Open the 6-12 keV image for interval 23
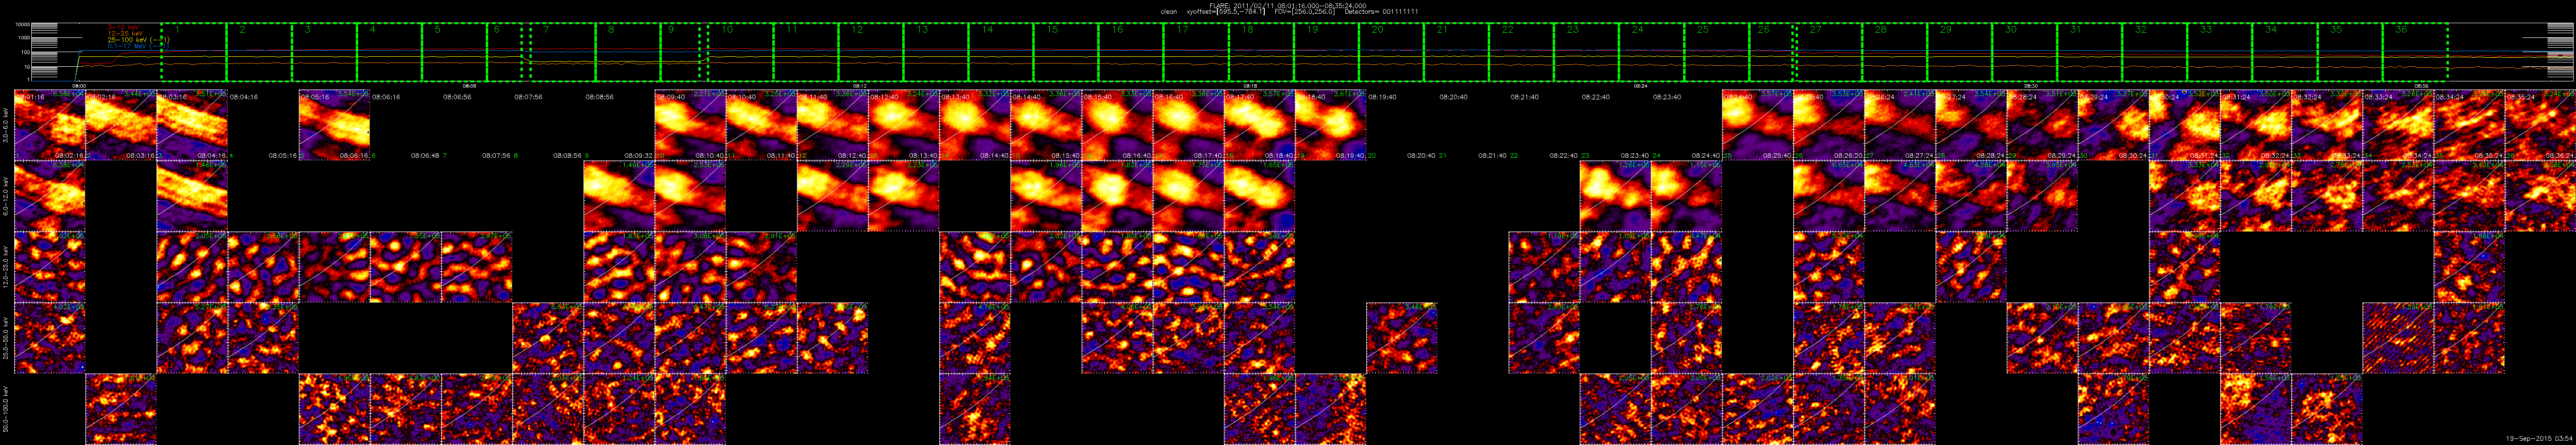 [1615, 196]
